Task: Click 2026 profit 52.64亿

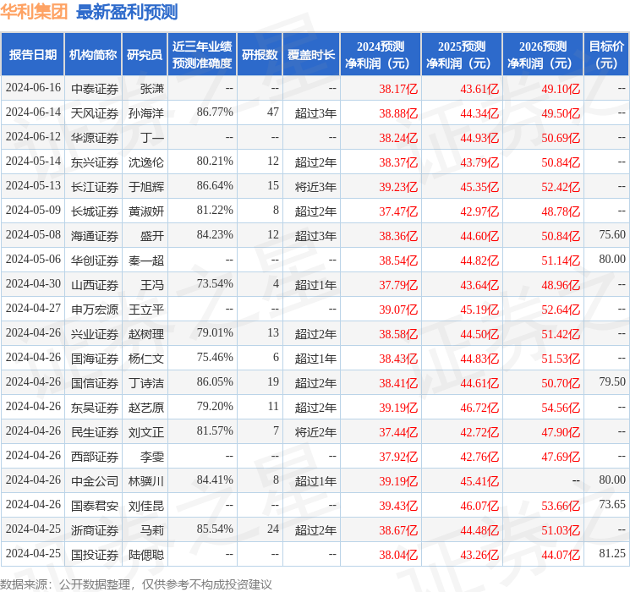Action: 561,310
